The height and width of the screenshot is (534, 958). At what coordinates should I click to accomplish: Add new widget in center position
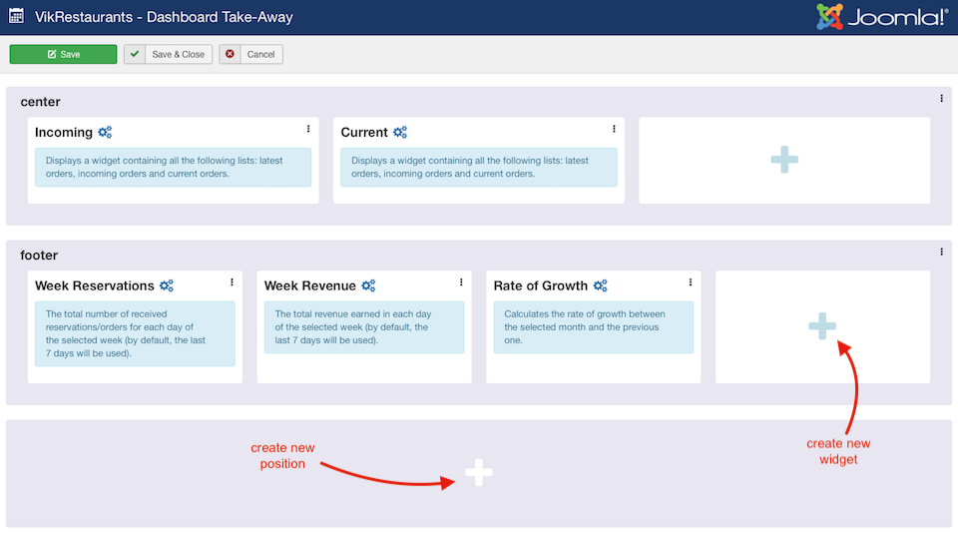pos(784,160)
